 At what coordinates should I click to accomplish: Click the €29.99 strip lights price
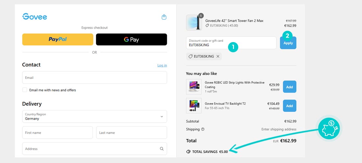click(274, 85)
